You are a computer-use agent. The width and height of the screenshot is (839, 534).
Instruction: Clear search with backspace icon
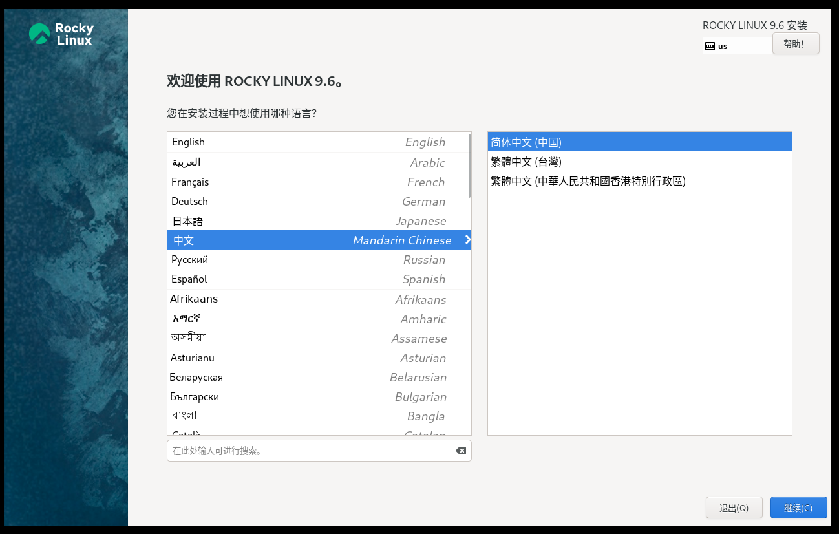click(460, 451)
